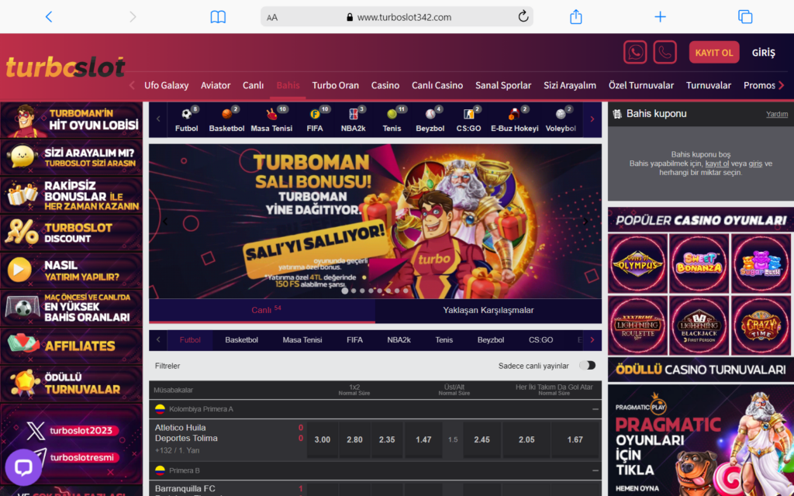Show the Safari tab overview
Image resolution: width=794 pixels, height=496 pixels.
coord(745,17)
